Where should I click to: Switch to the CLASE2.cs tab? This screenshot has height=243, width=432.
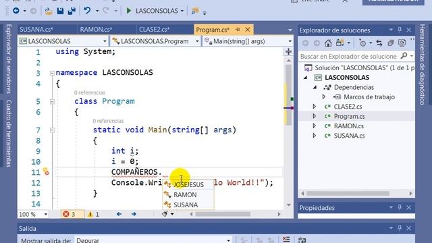[x=154, y=30]
